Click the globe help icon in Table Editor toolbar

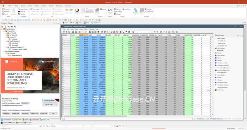coord(177,32)
